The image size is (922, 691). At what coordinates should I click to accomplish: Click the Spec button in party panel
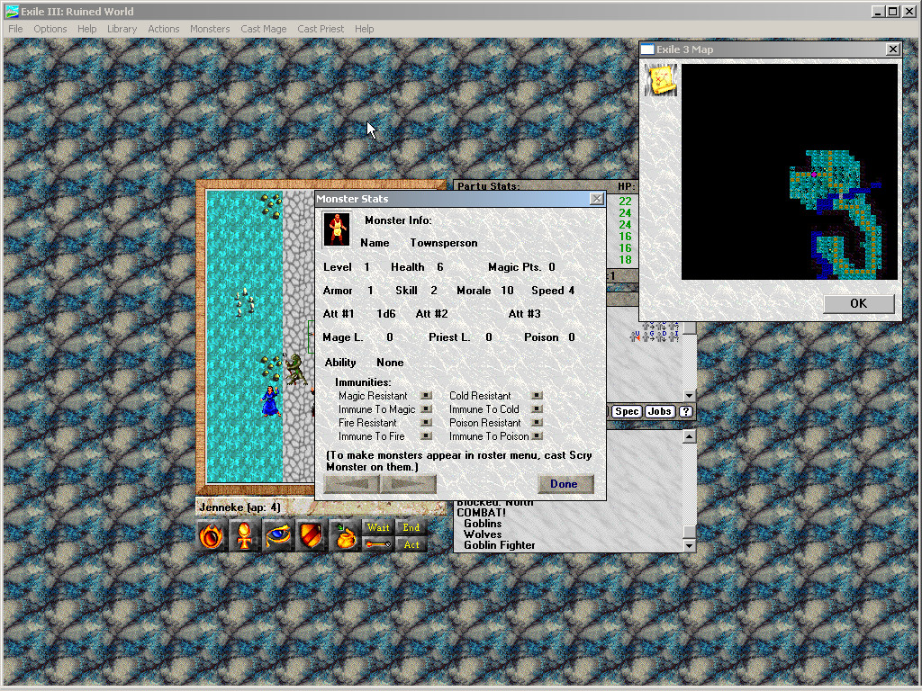[627, 411]
